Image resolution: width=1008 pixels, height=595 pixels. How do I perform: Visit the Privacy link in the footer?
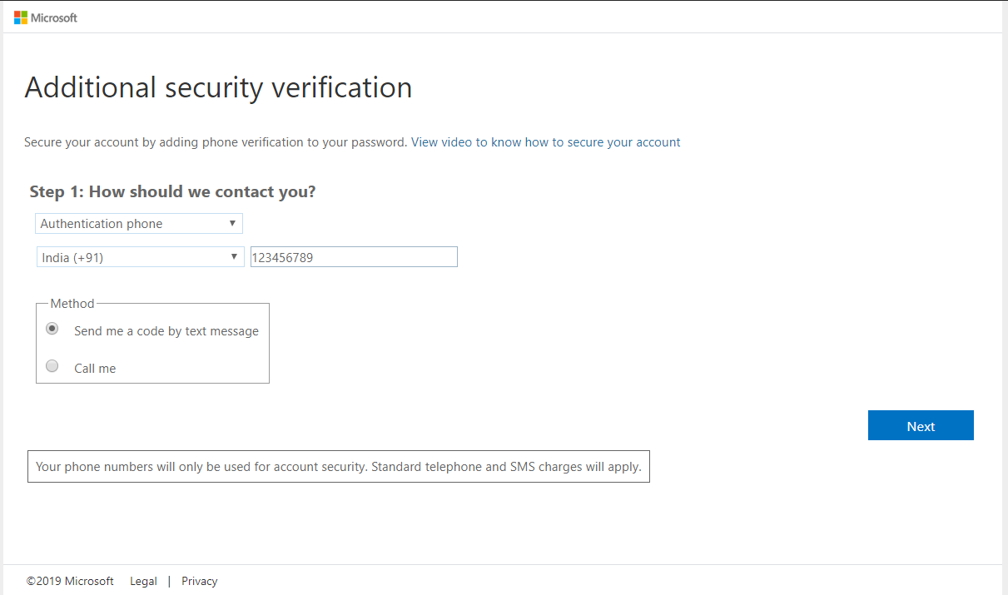pos(200,581)
